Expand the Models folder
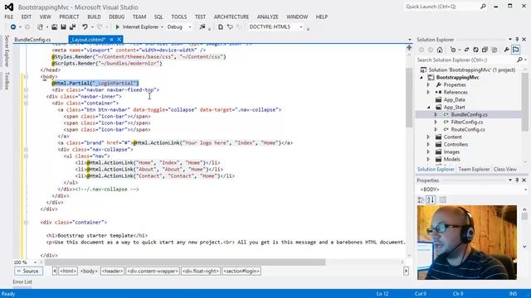The image size is (531, 298). click(428, 159)
